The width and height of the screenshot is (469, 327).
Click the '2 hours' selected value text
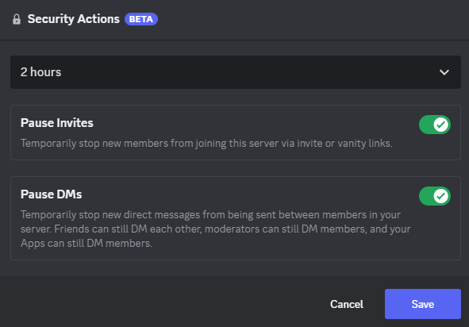click(x=40, y=72)
